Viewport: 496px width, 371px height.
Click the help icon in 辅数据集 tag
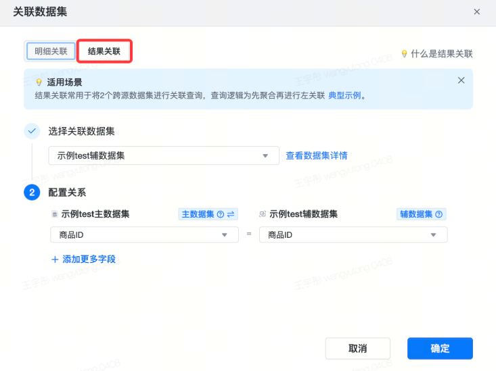coord(438,214)
